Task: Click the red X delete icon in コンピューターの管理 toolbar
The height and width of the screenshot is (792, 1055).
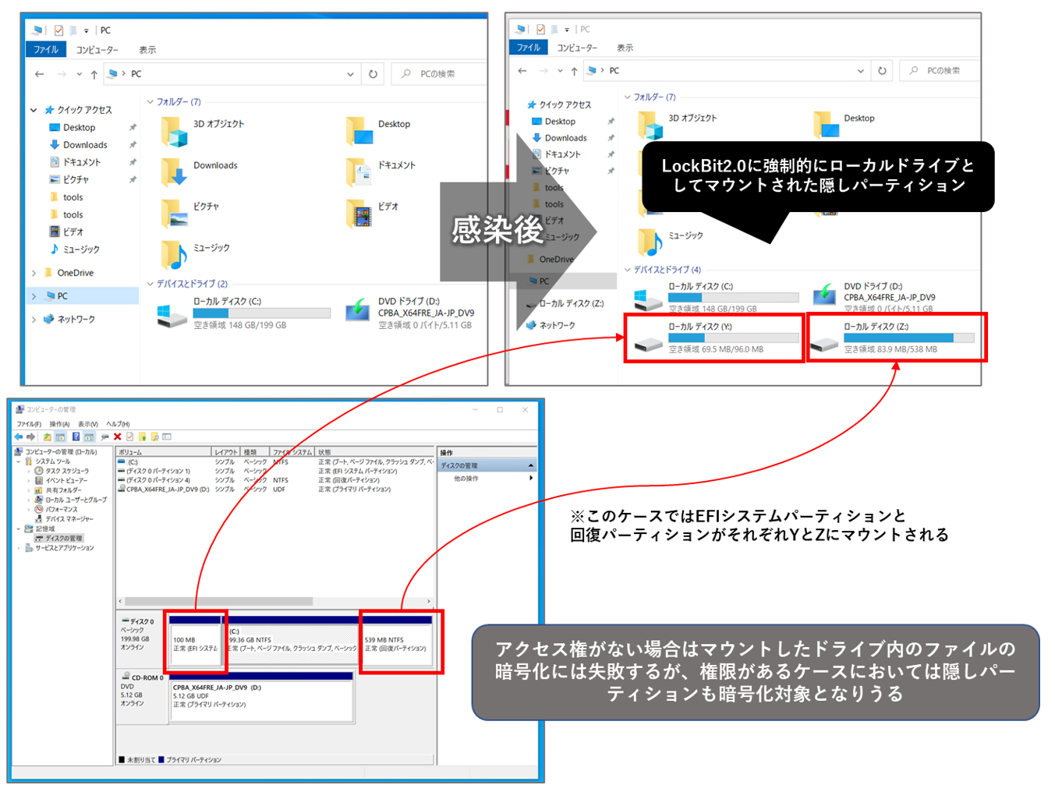Action: pyautogui.click(x=118, y=437)
